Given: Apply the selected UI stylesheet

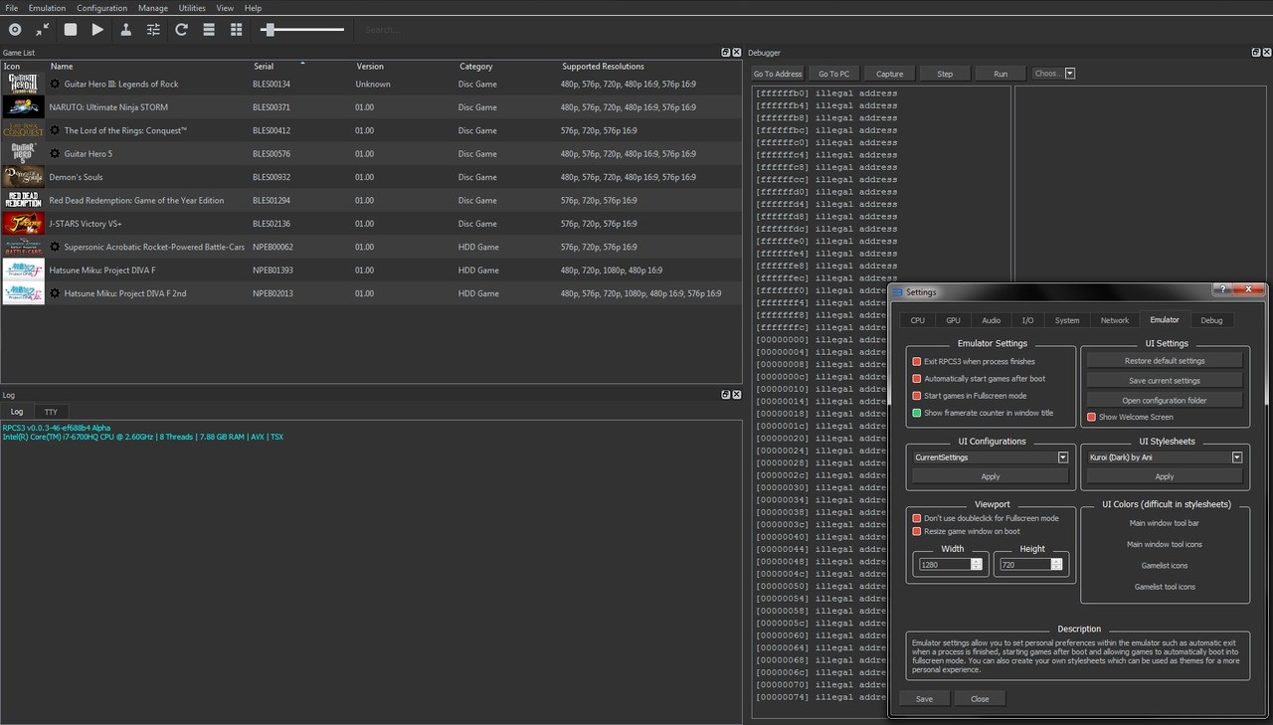Looking at the screenshot, I should pos(1165,476).
